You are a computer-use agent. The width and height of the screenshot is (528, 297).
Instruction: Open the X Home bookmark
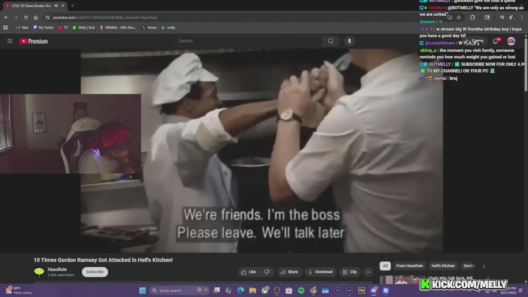point(149,28)
